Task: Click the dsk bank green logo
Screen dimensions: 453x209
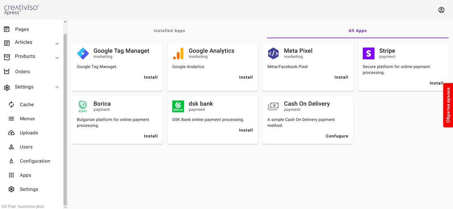Action: tap(178, 106)
